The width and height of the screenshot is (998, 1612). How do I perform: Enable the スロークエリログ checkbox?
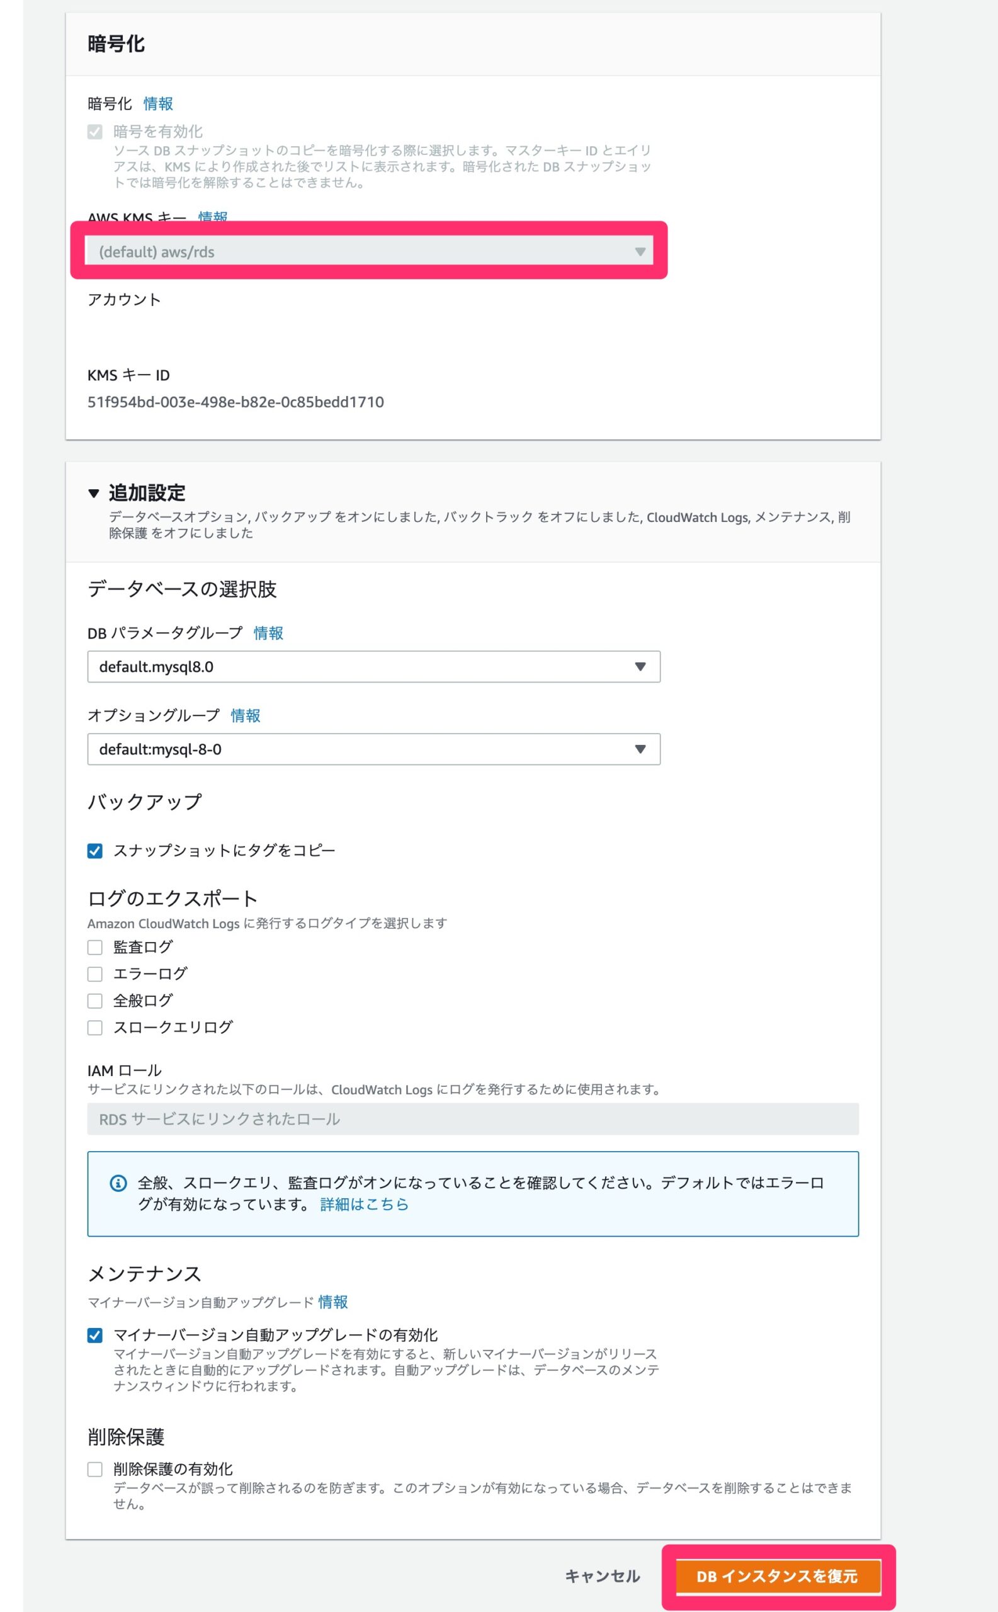click(x=95, y=1027)
